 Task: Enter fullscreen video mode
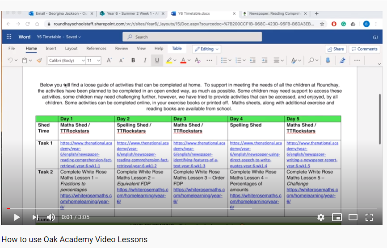(x=369, y=217)
